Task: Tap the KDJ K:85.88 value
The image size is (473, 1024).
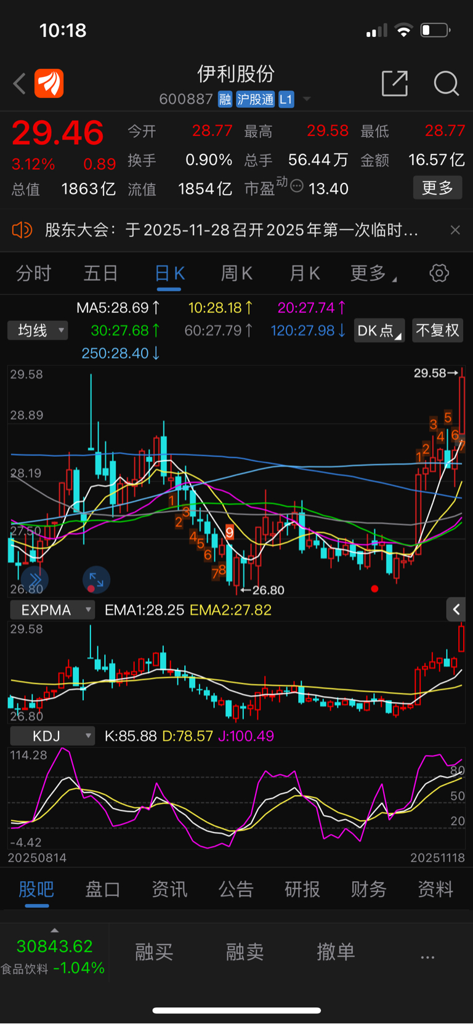Action: [x=131, y=736]
